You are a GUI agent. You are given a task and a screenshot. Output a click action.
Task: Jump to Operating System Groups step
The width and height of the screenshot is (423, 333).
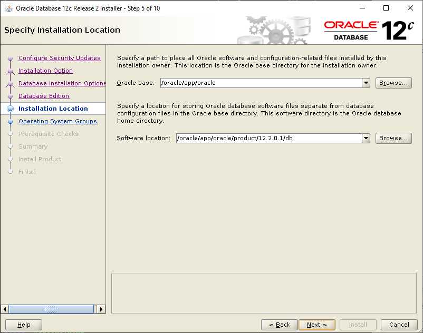coord(57,121)
